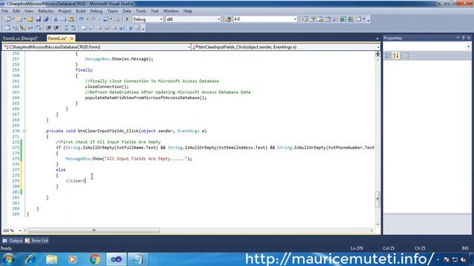This screenshot has height=266, width=474.
Task: Click the Open File folder icon
Action: click(30, 19)
